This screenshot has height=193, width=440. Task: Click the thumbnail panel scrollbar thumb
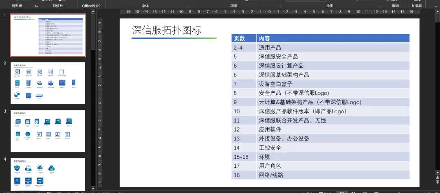[93, 31]
